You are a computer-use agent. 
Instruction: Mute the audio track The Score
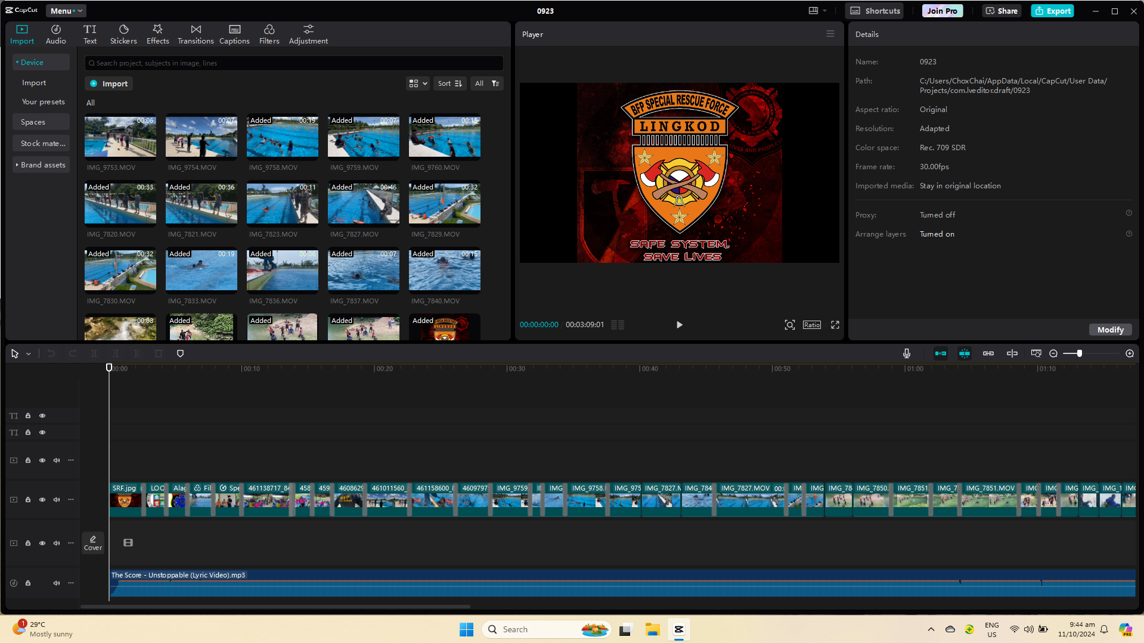pos(57,583)
